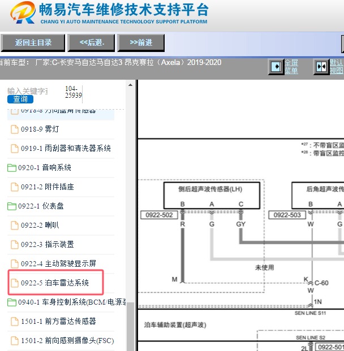The width and height of the screenshot is (344, 351).
Task: Click C-60 connector label in diagram
Action: click(321, 283)
